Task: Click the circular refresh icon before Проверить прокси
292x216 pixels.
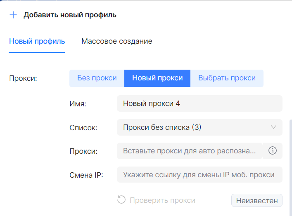Action: pyautogui.click(x=121, y=200)
